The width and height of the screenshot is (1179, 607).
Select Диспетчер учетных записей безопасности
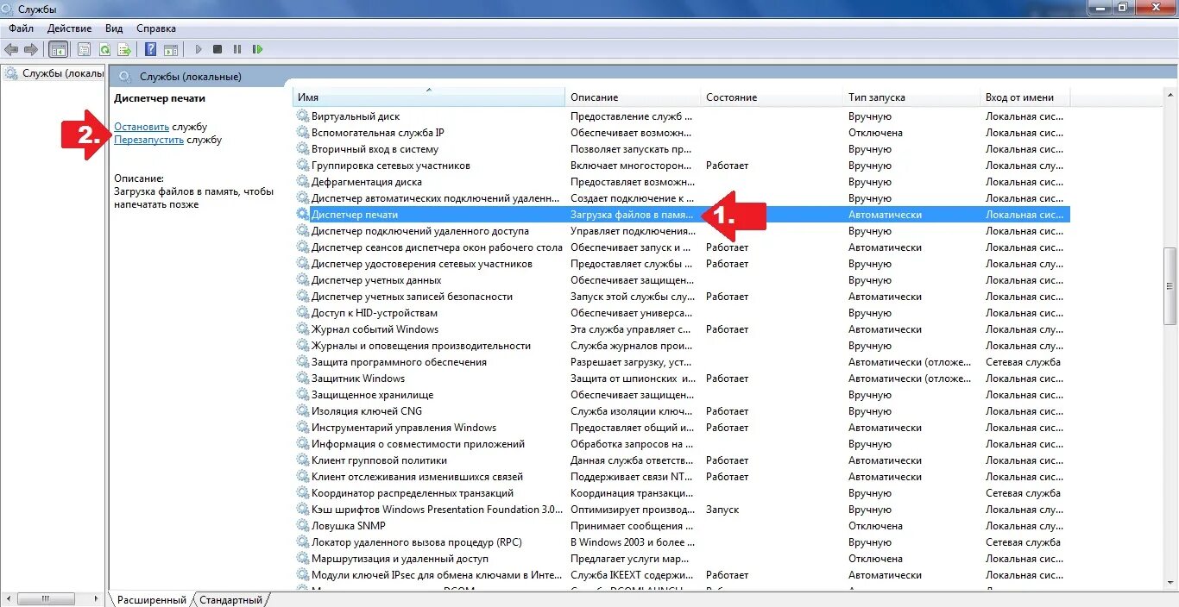[412, 297]
